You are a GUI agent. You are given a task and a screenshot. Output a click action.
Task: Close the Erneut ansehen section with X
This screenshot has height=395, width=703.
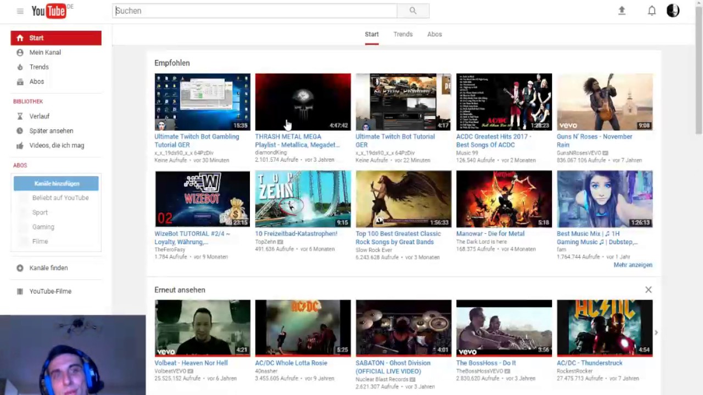(x=648, y=290)
